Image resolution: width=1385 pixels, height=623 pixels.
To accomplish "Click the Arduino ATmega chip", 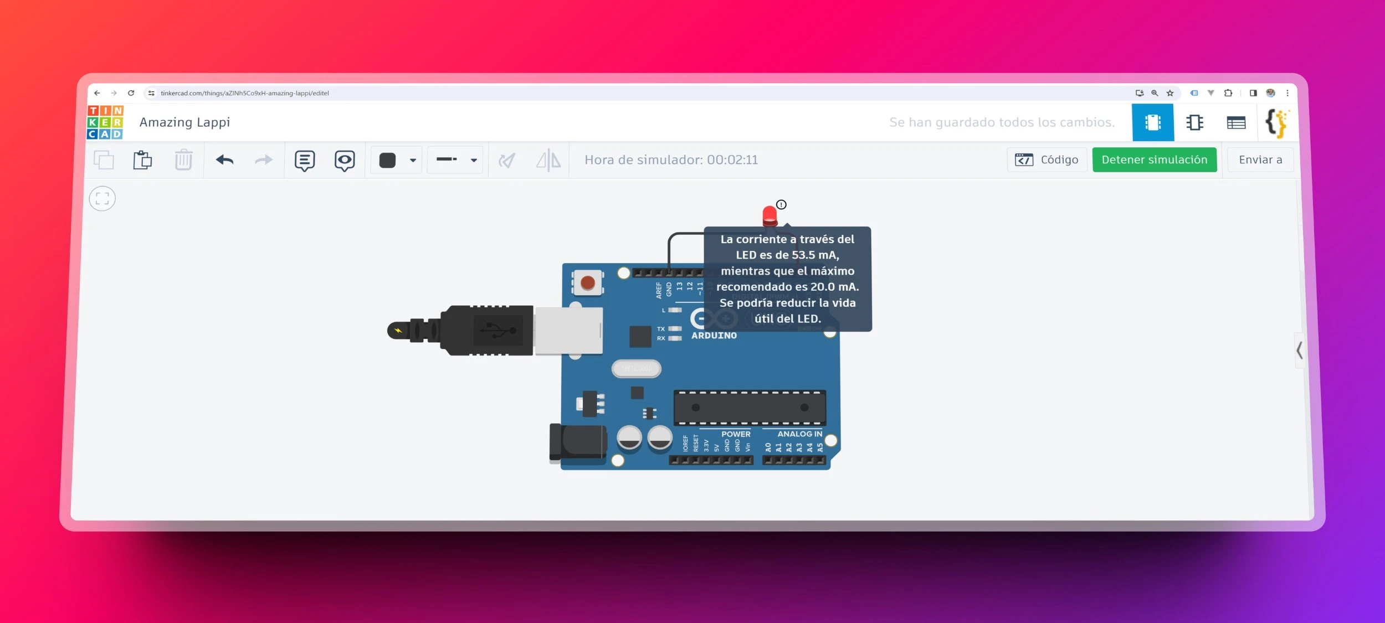I will click(x=750, y=408).
